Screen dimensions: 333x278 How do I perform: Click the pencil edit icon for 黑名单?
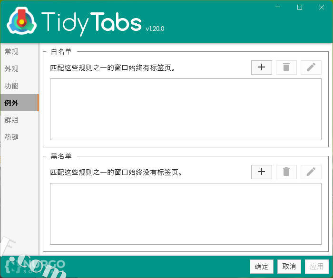tap(311, 172)
